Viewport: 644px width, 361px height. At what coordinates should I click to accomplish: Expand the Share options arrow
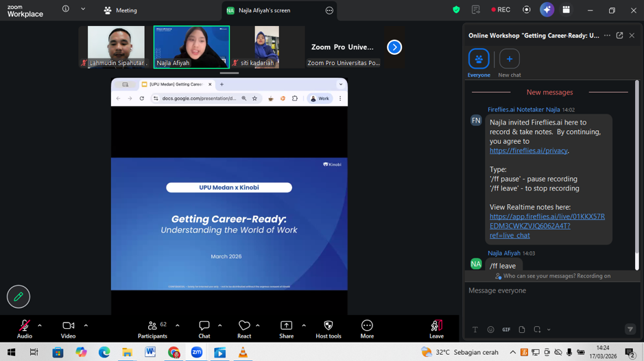pyautogui.click(x=304, y=325)
